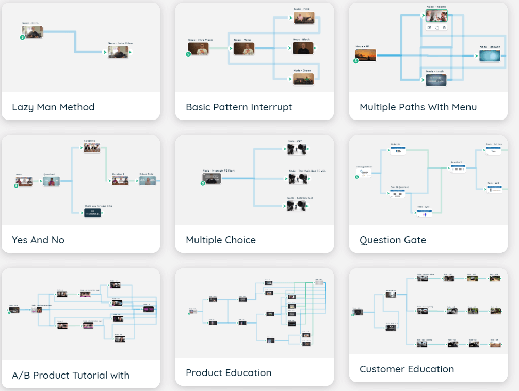Click the green start badge on Node - Intro Video
The width and height of the screenshot is (519, 391).
pos(190,54)
